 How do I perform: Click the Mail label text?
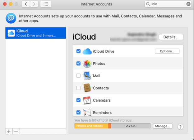coord(96,76)
